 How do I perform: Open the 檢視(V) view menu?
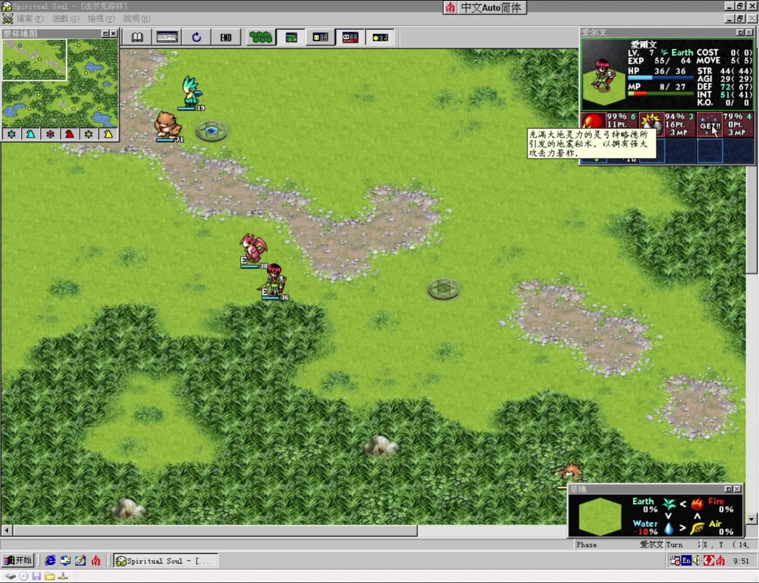(x=101, y=18)
